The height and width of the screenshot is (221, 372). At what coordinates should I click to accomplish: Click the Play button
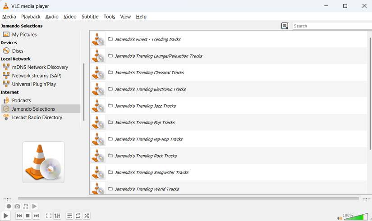(x=6, y=216)
